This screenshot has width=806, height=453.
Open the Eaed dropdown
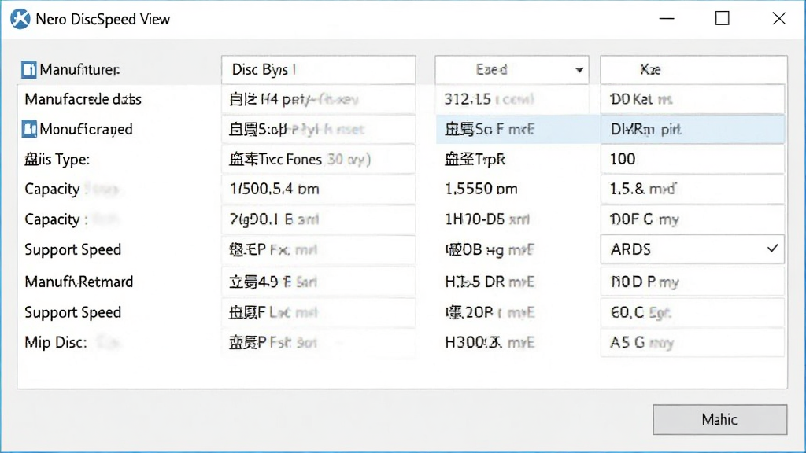tap(512, 69)
